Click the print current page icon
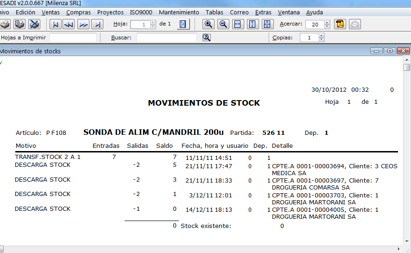The width and height of the screenshot is (411, 253). tap(19, 24)
